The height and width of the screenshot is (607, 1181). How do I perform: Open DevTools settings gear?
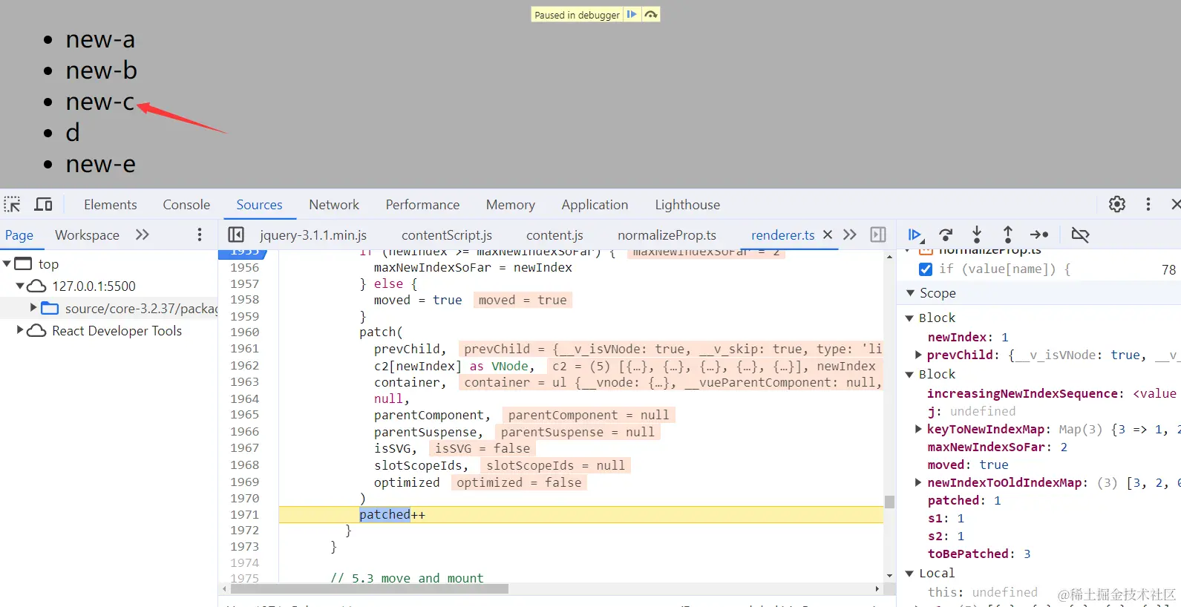point(1117,204)
